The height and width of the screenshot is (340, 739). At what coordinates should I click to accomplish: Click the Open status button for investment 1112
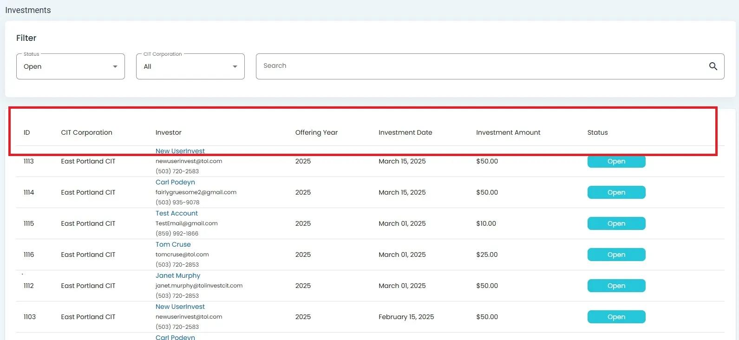(x=616, y=286)
